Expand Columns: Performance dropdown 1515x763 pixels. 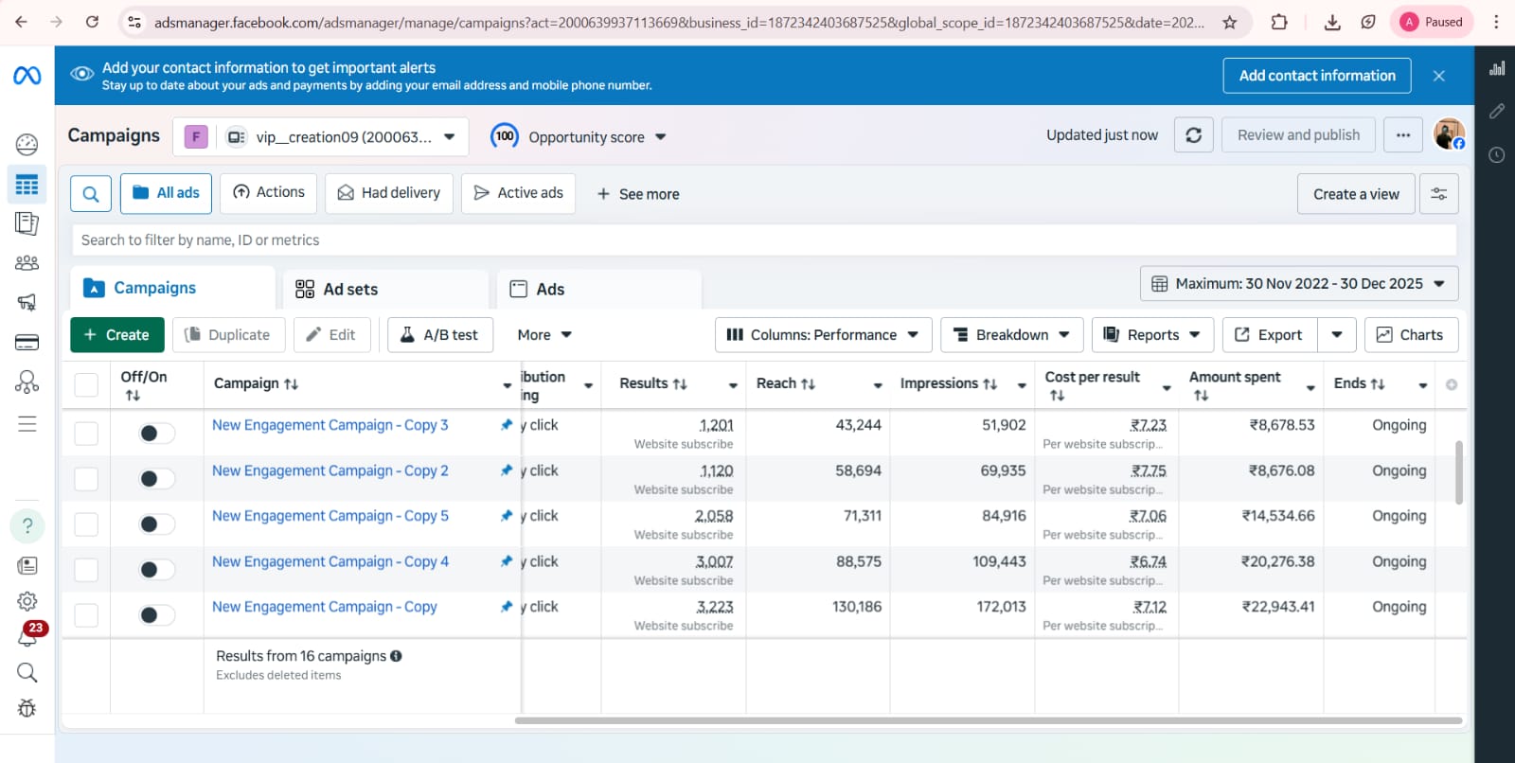click(x=823, y=335)
